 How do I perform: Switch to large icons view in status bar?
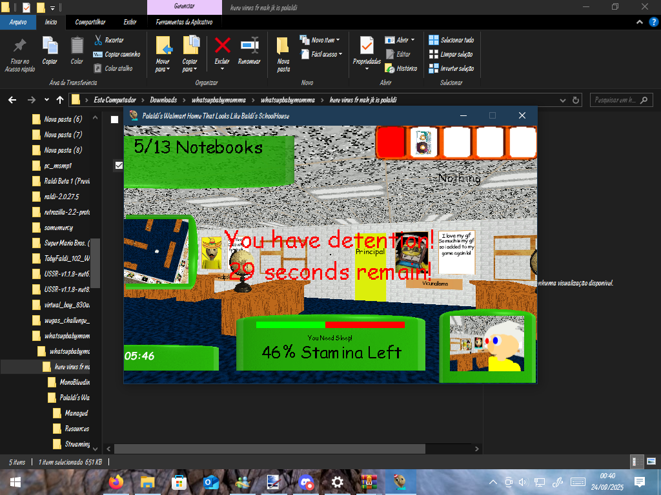[651, 461]
